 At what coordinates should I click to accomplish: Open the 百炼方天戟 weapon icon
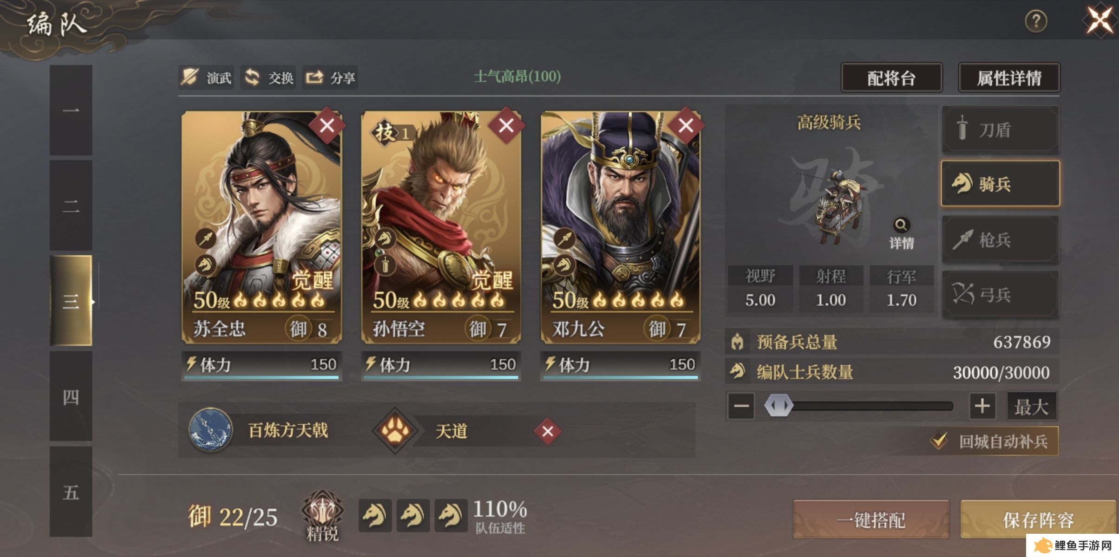click(210, 430)
